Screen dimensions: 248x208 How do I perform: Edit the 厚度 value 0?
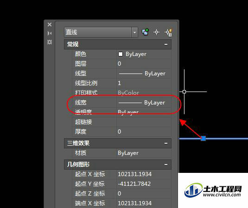pos(120,132)
